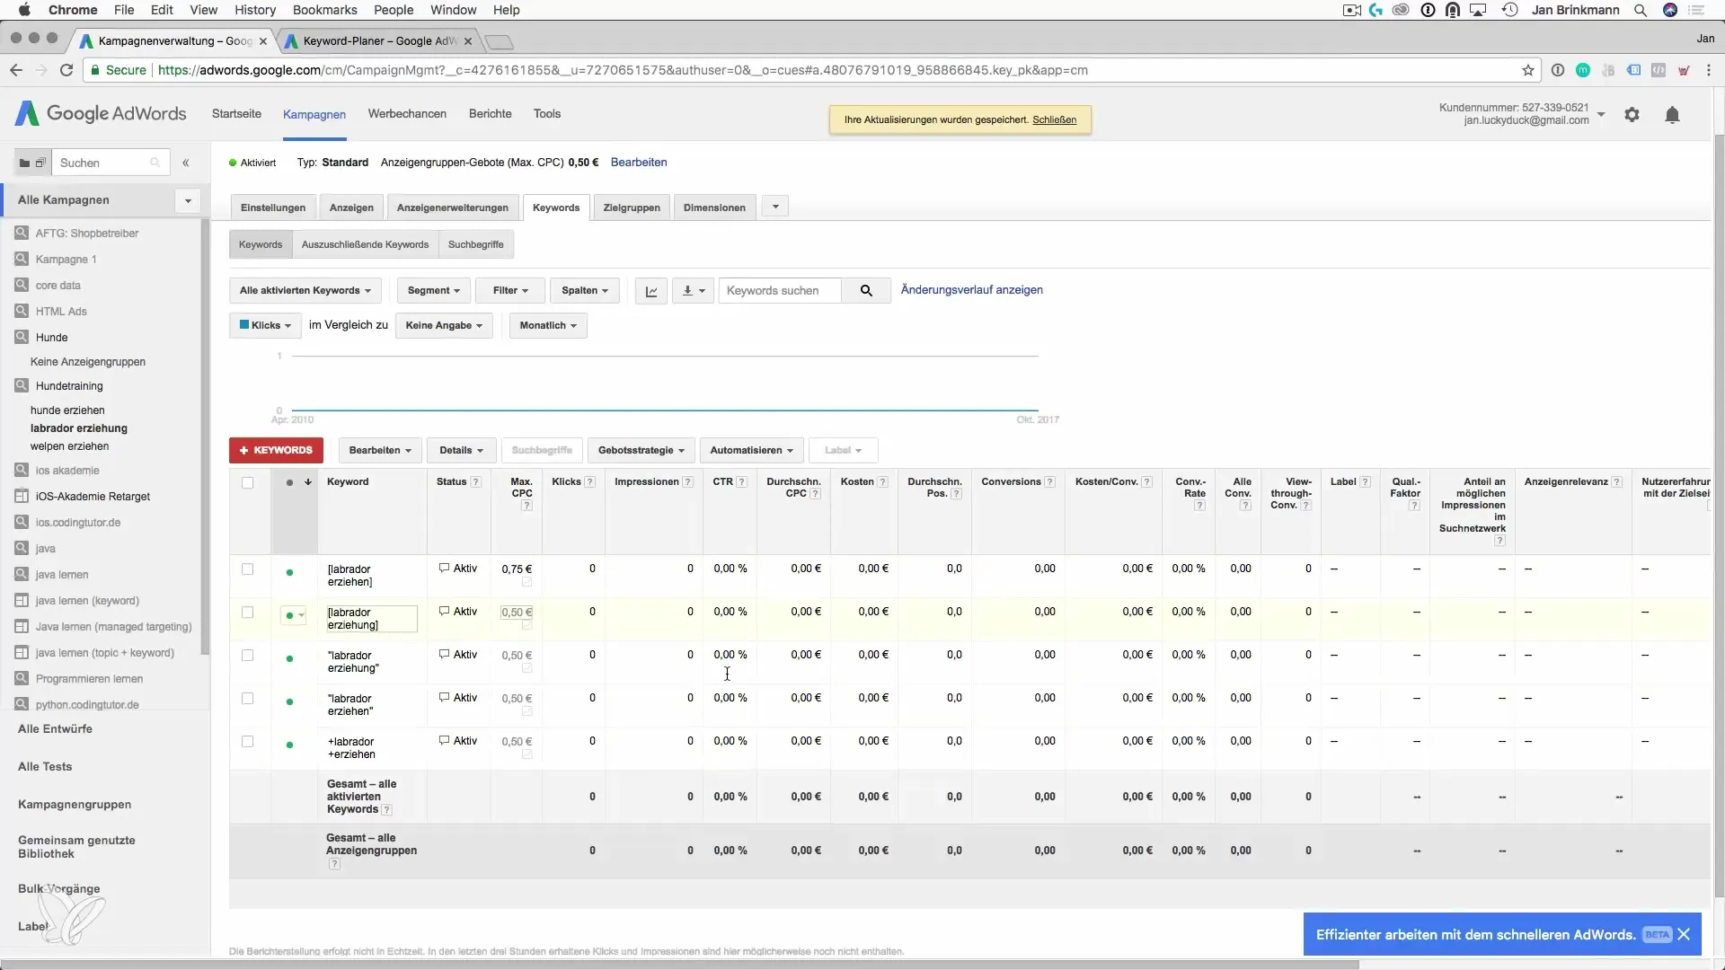Viewport: 1725px width, 970px height.
Task: Open the Klicks metric color selector
Action: tap(265, 325)
